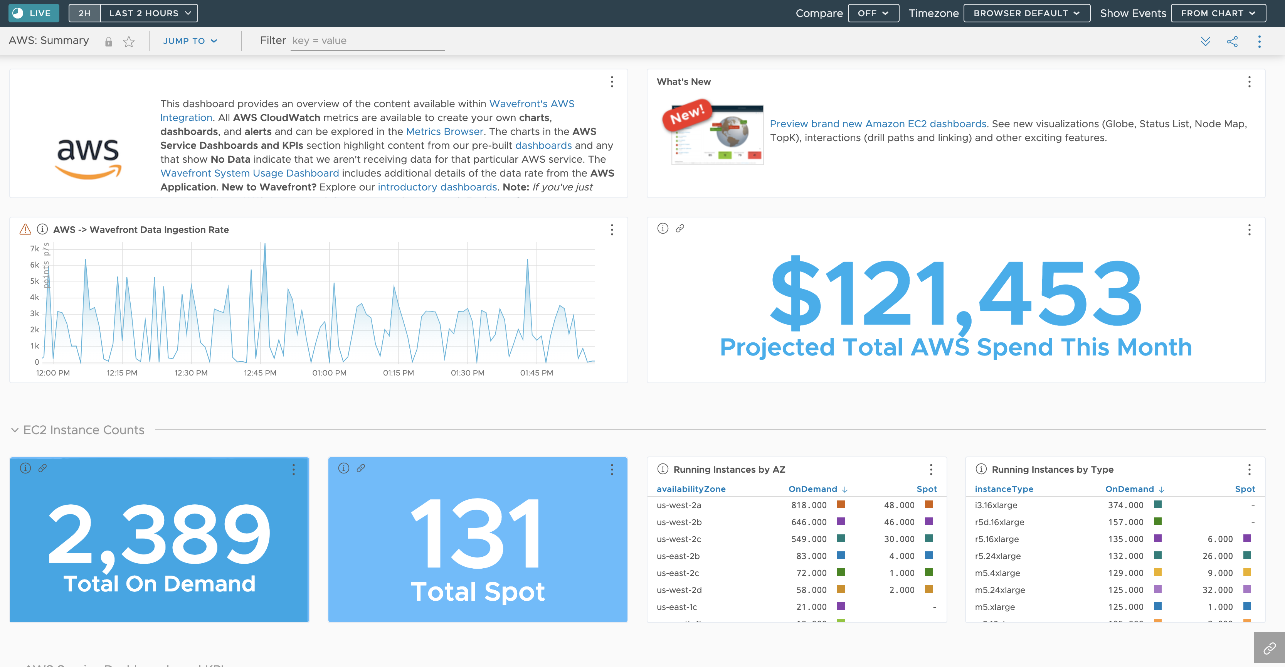Viewport: 1285px width, 667px height.
Task: Open Preview brand new Amazon EC2 dashboards link
Action: pos(878,124)
